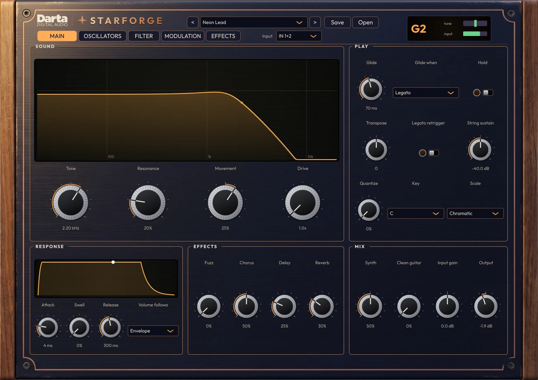538x380 pixels.
Task: Open the Key dropdown showing C
Action: (416, 213)
